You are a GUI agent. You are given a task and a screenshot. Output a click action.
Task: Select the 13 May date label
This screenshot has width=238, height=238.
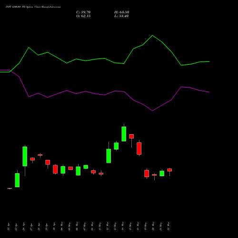(x=115, y=226)
